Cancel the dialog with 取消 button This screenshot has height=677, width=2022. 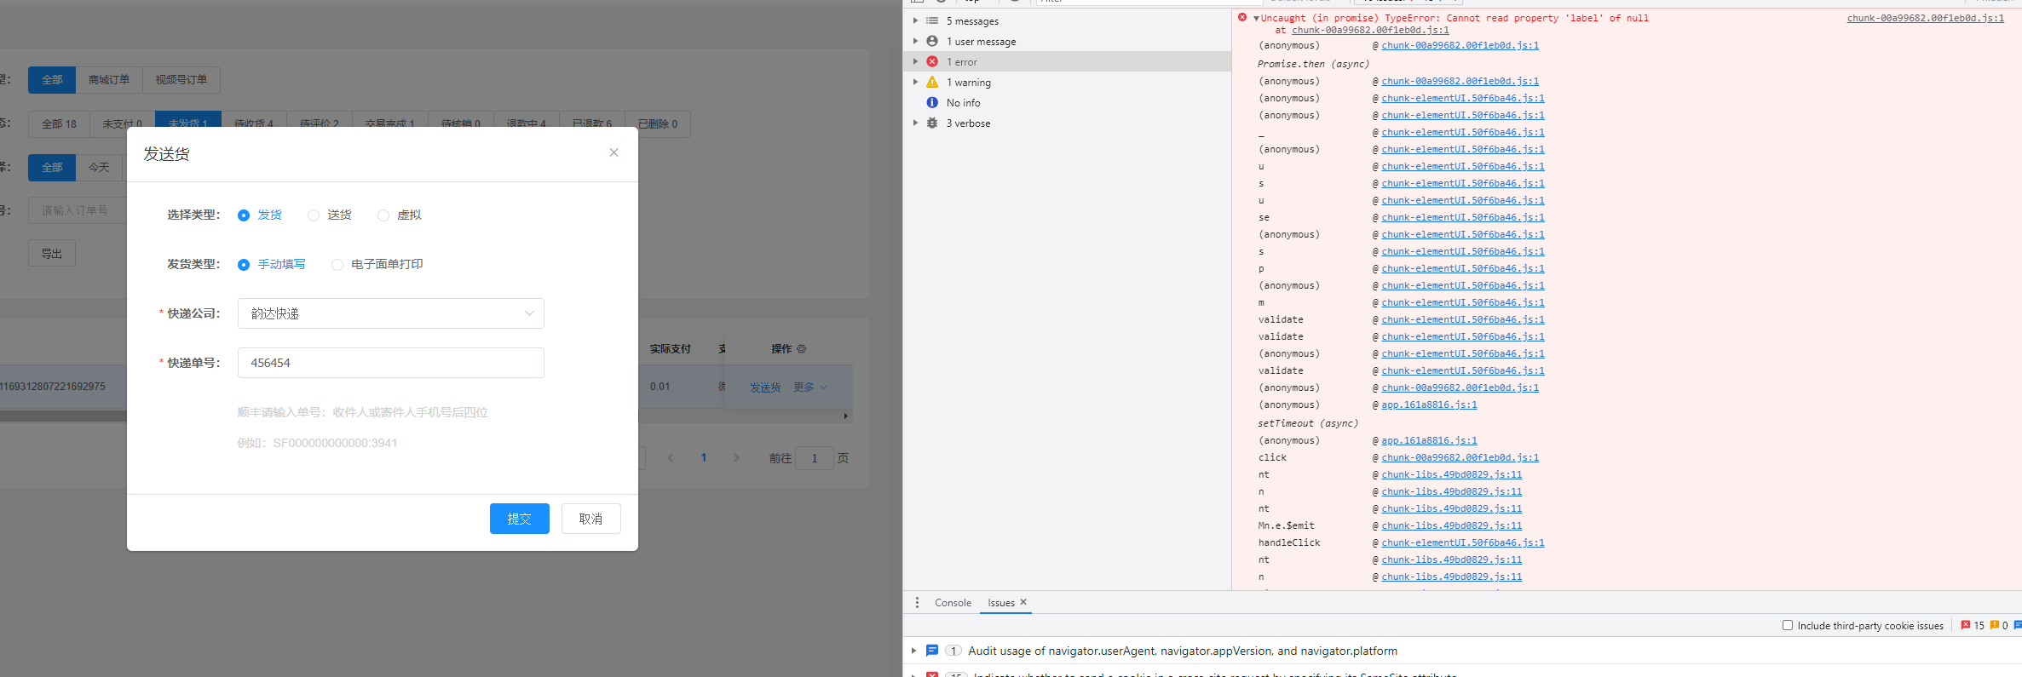tap(591, 519)
